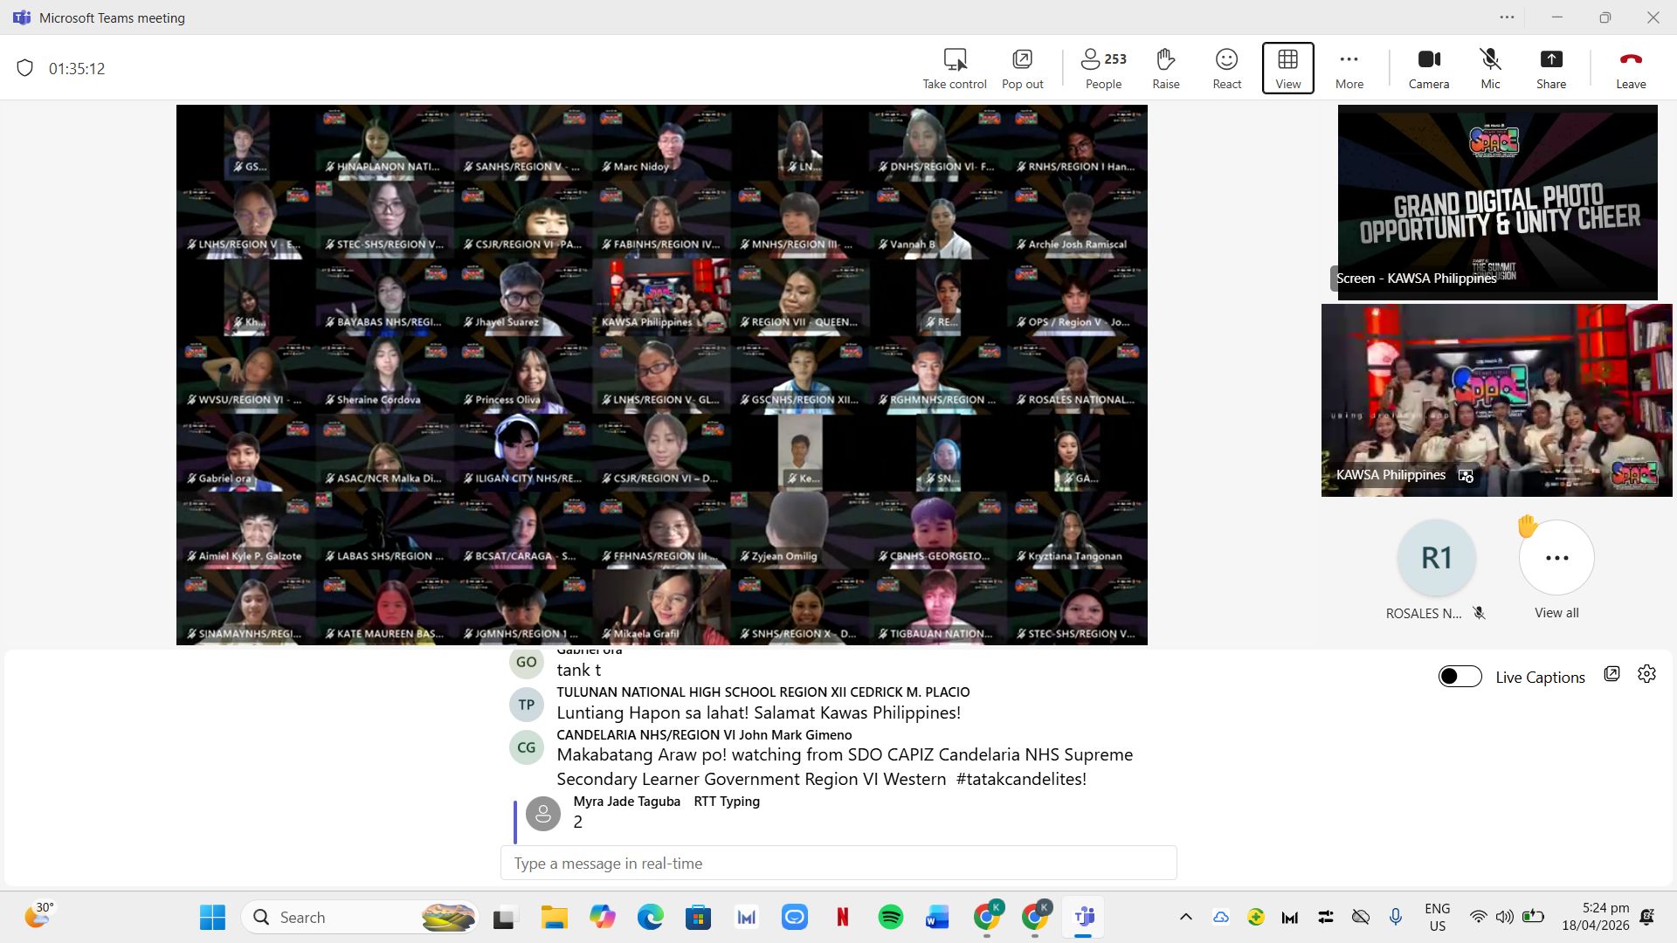Viewport: 1677px width, 943px height.
Task: Select Princess Oliva's video tile
Action: click(523, 377)
